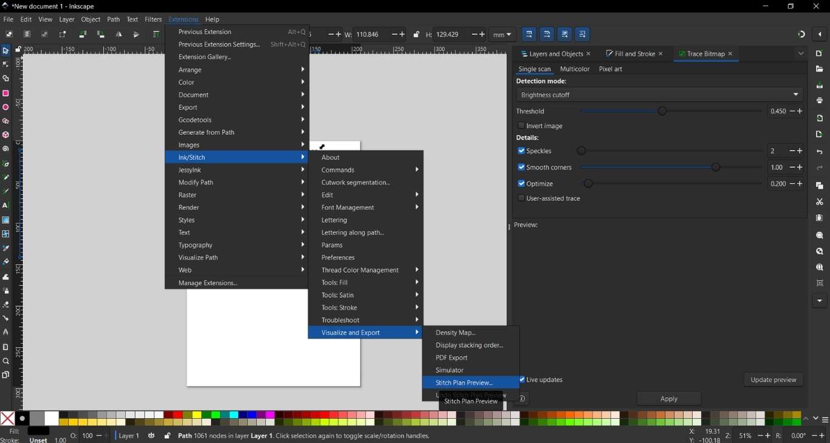Uncheck the Speckles checkbox
The width and height of the screenshot is (830, 443).
(x=521, y=150)
